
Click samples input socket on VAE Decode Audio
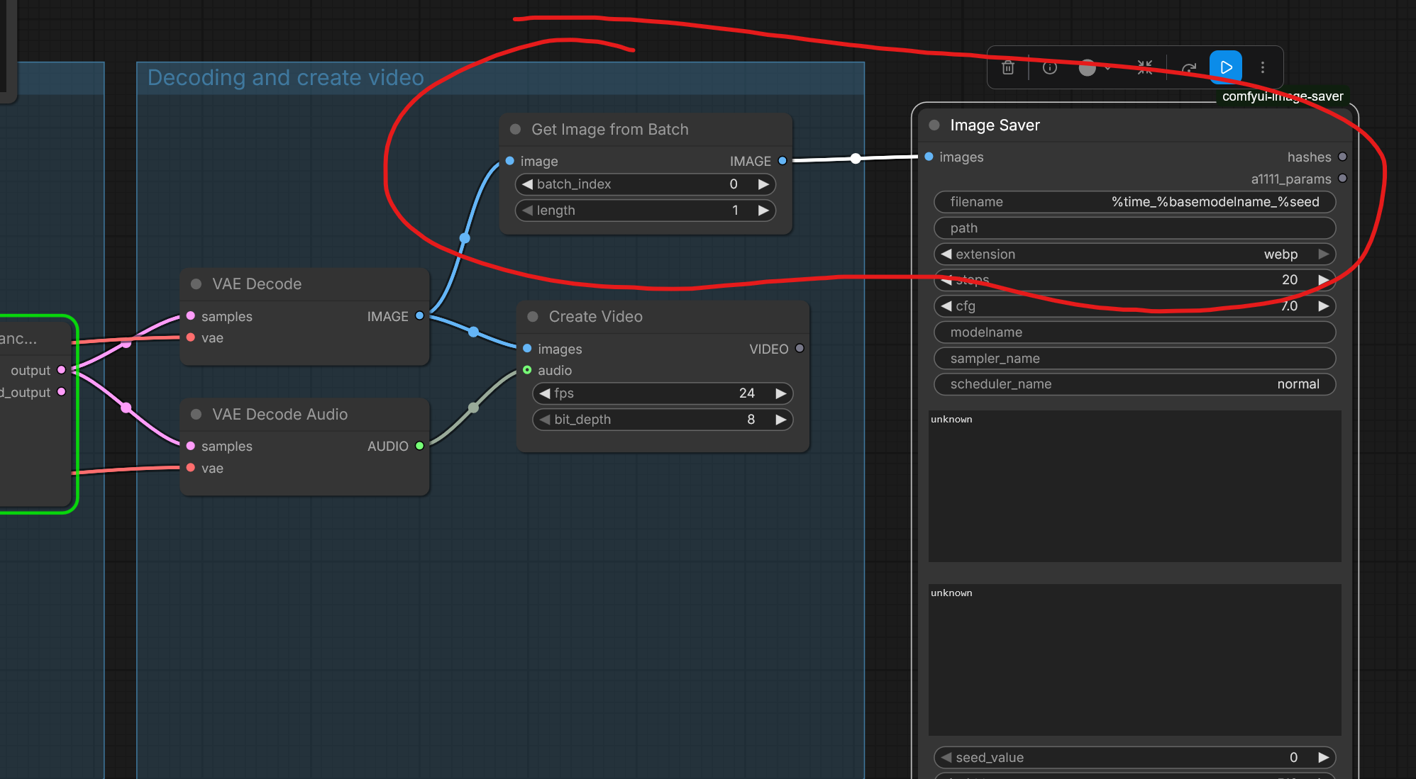click(x=190, y=446)
